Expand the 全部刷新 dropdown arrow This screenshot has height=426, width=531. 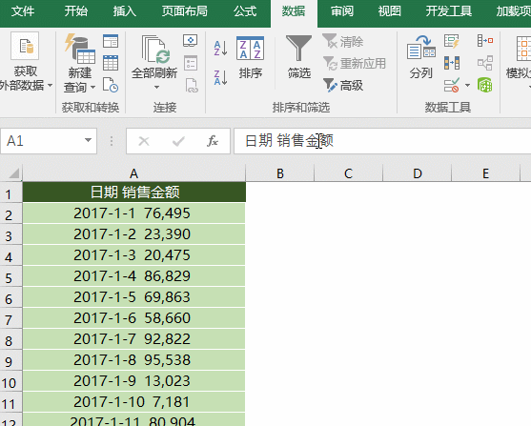(x=156, y=87)
